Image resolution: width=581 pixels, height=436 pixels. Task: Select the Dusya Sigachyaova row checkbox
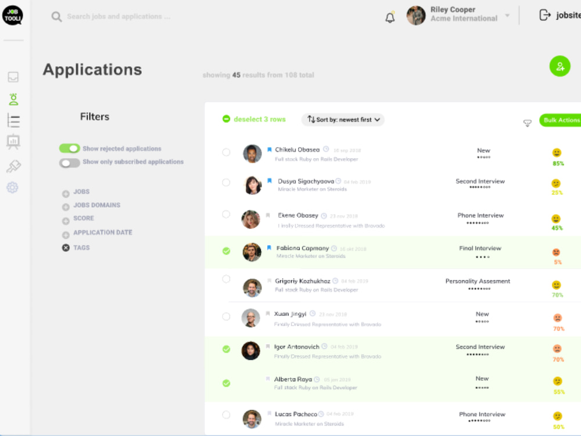(x=226, y=182)
